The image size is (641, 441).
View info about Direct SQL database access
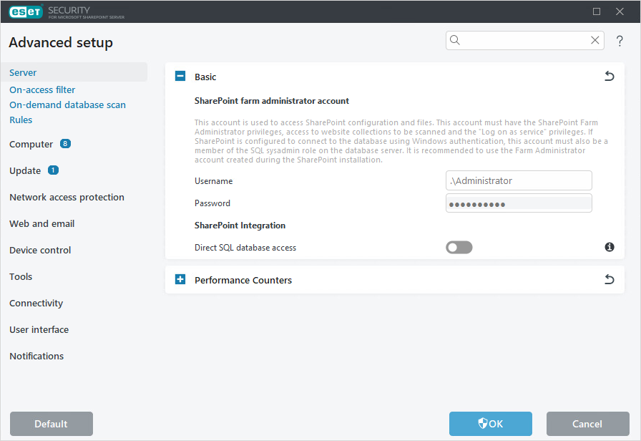(x=610, y=247)
